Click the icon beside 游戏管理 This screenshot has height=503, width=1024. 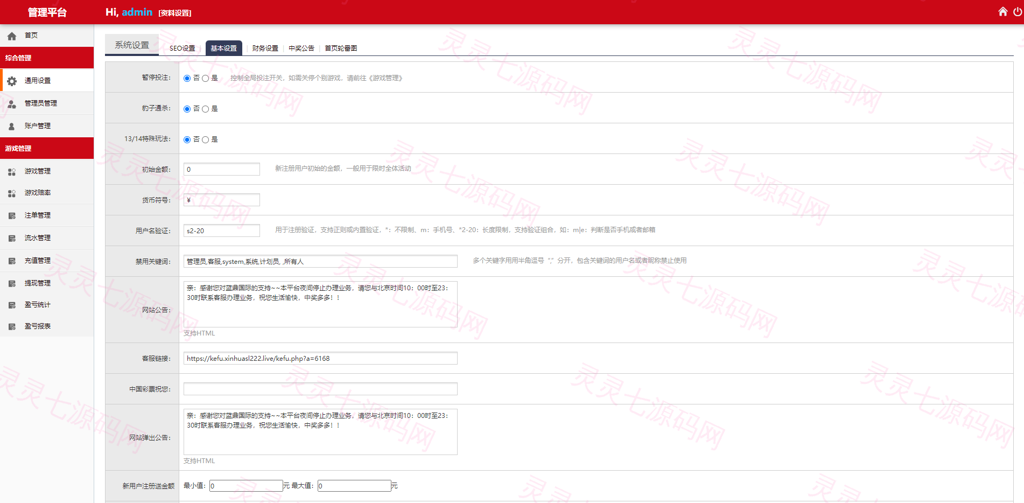(12, 171)
